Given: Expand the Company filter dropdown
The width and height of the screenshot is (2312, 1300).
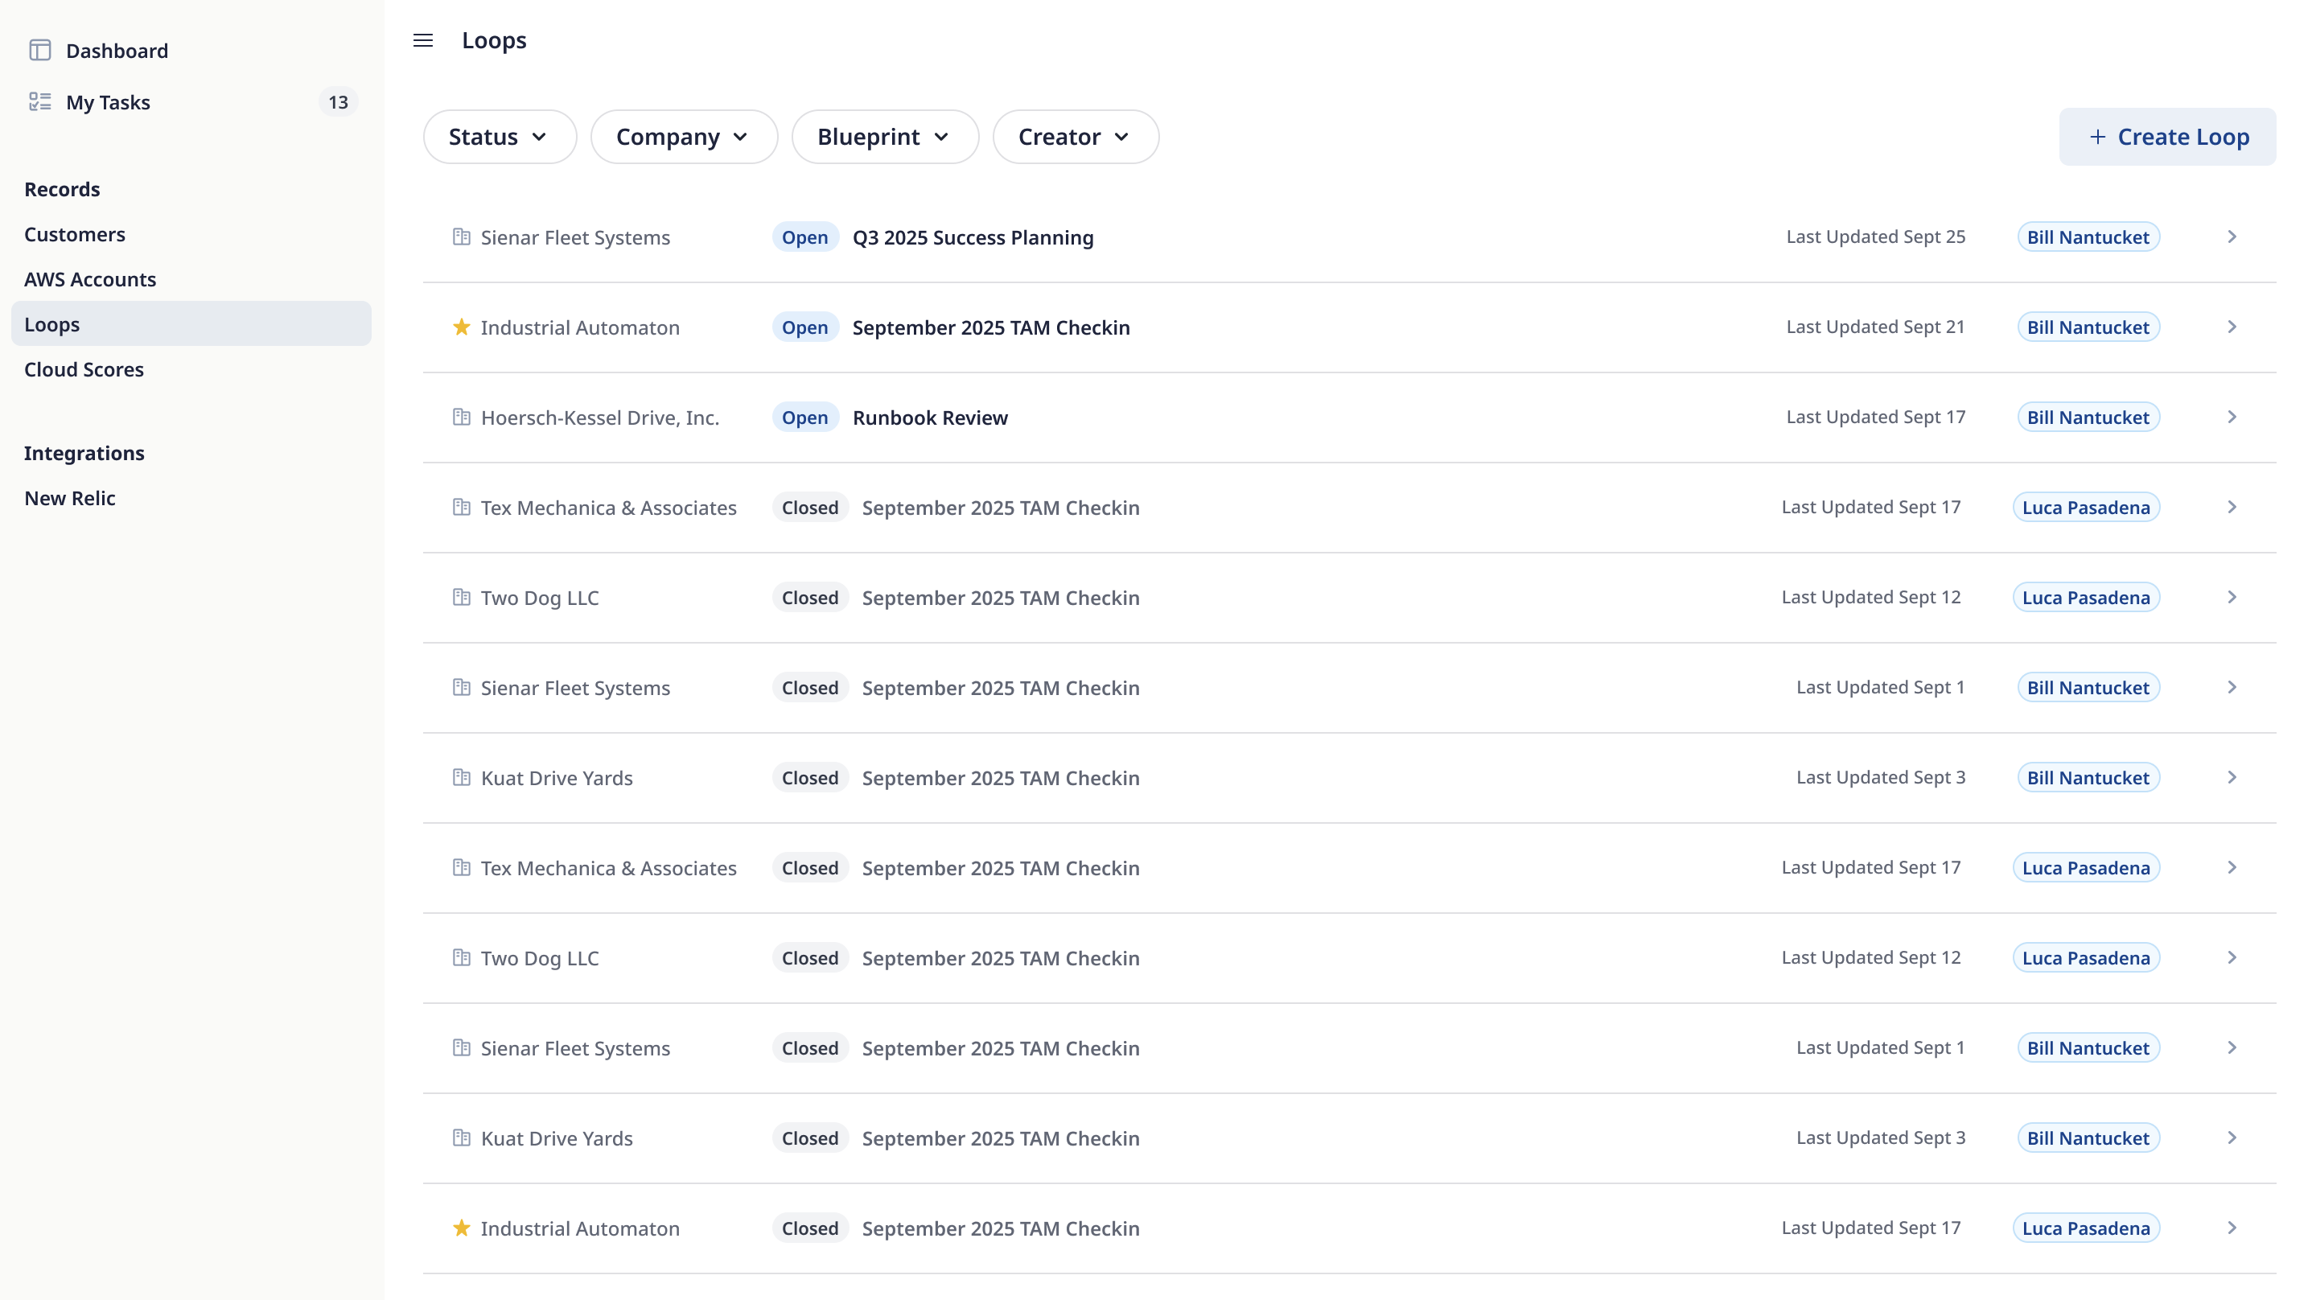Looking at the screenshot, I should click(x=683, y=137).
